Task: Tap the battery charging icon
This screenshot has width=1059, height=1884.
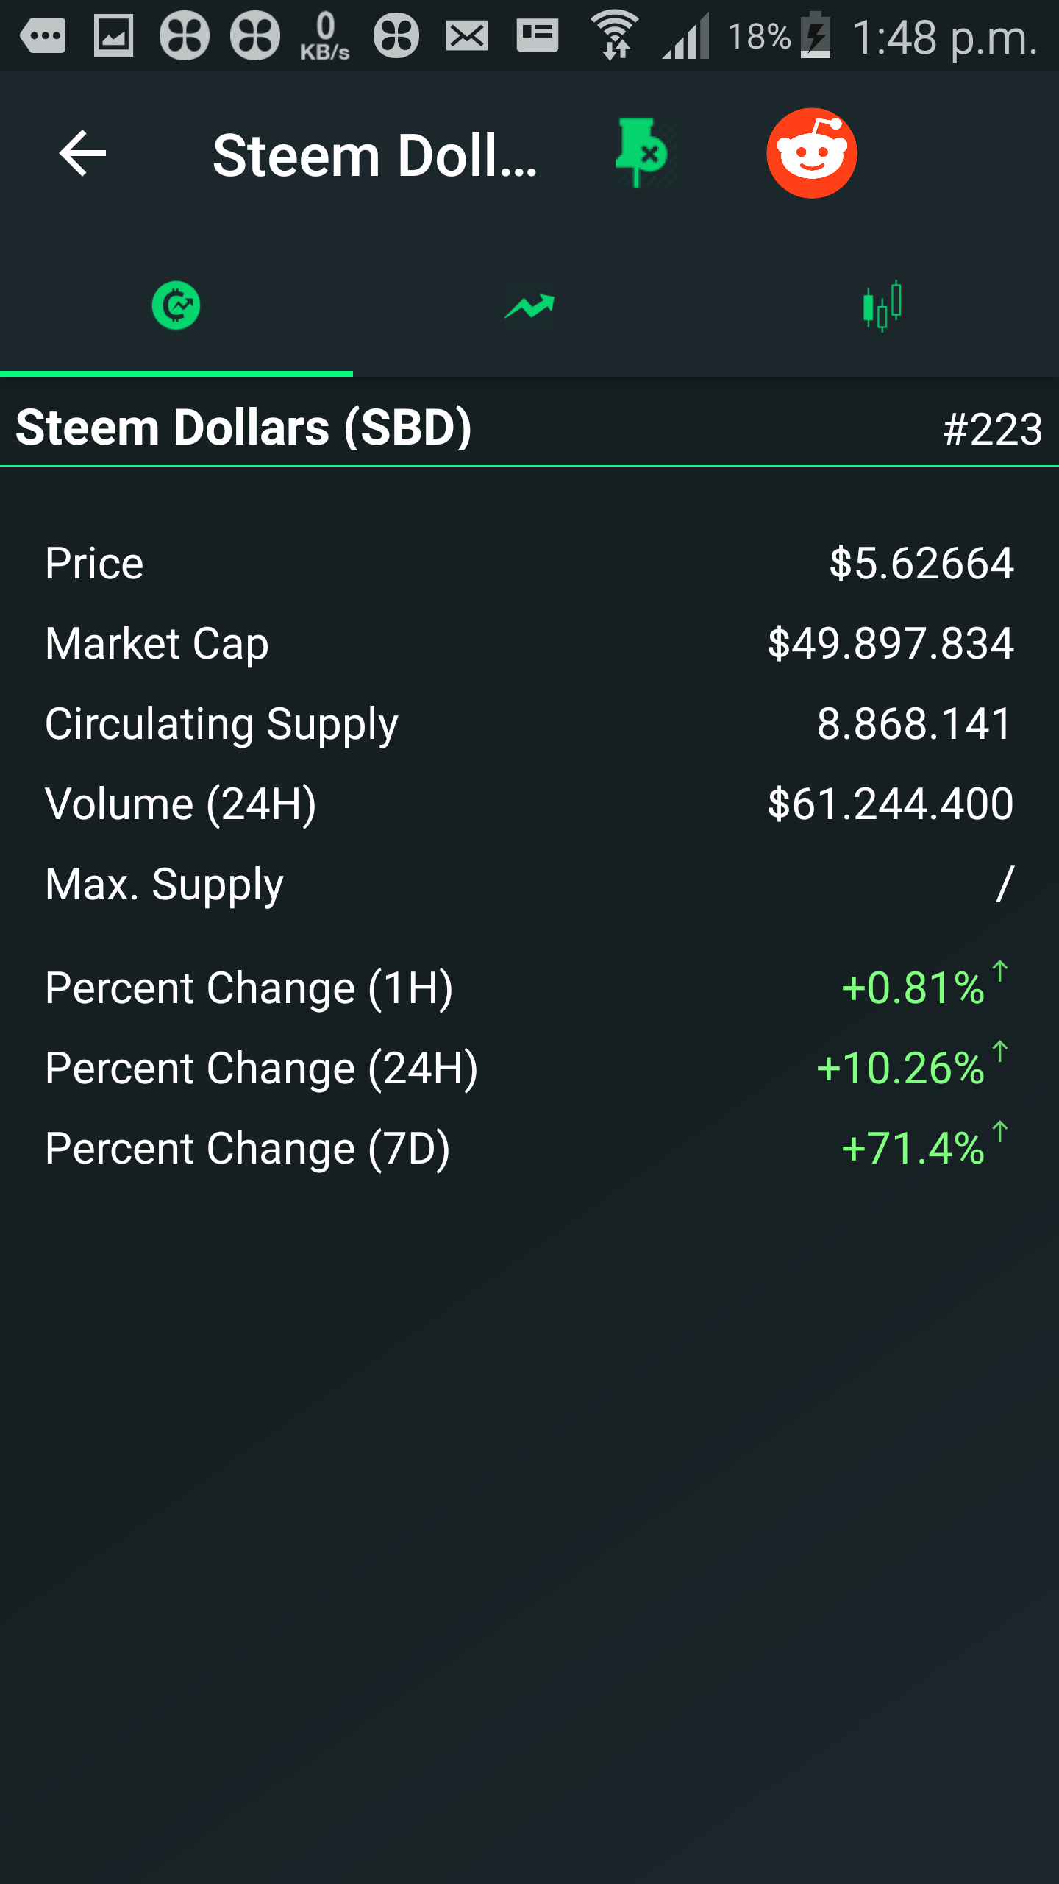Action: 815,34
